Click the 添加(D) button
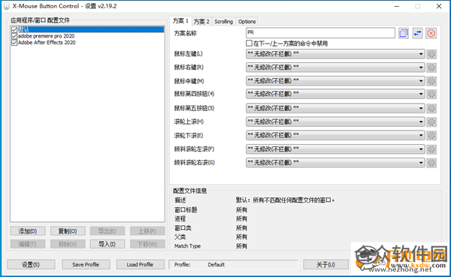The height and width of the screenshot is (277, 451). tap(28, 231)
